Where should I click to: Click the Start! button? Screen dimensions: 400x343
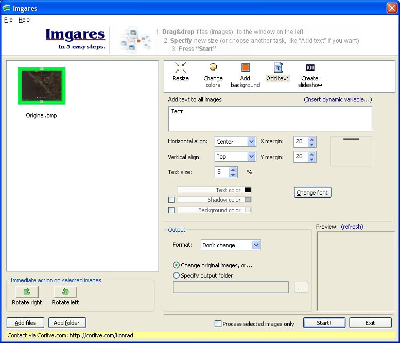324,323
